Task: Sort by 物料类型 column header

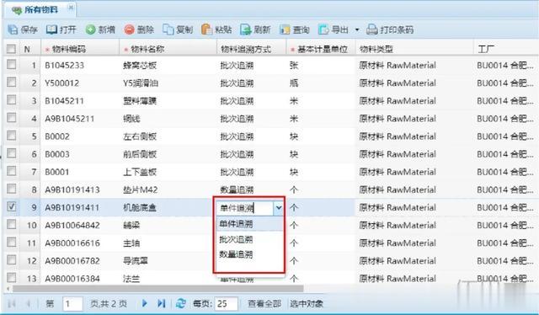Action: (x=414, y=49)
